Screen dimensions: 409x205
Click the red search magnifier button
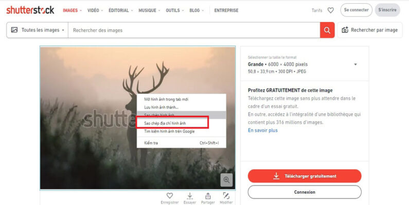point(327,30)
